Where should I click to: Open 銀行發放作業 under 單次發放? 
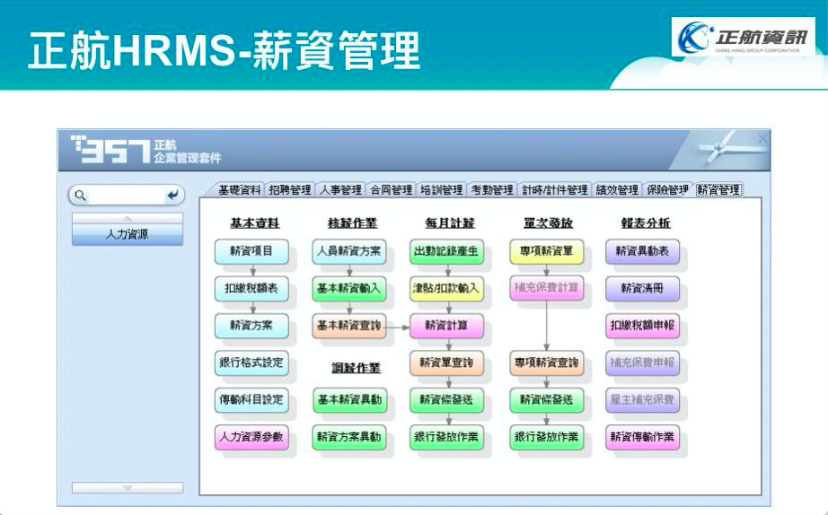point(547,438)
